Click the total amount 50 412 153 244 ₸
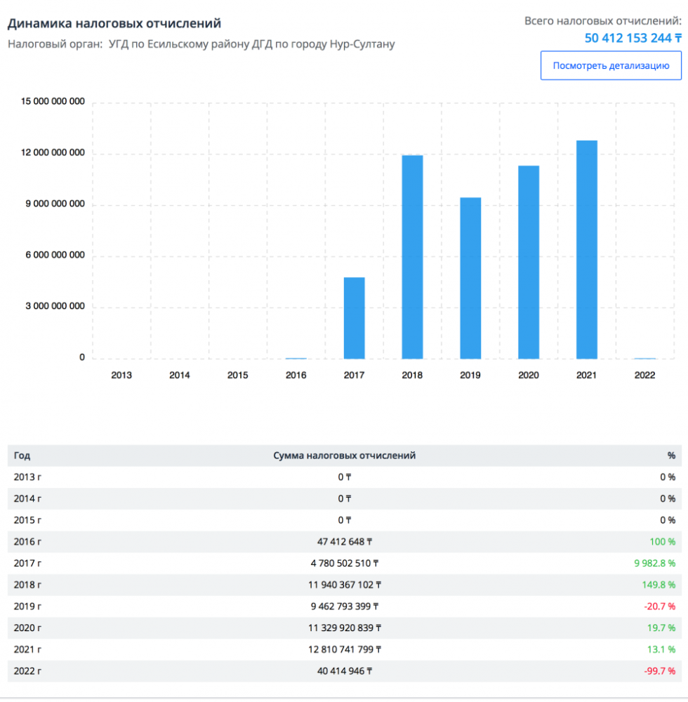 (633, 38)
